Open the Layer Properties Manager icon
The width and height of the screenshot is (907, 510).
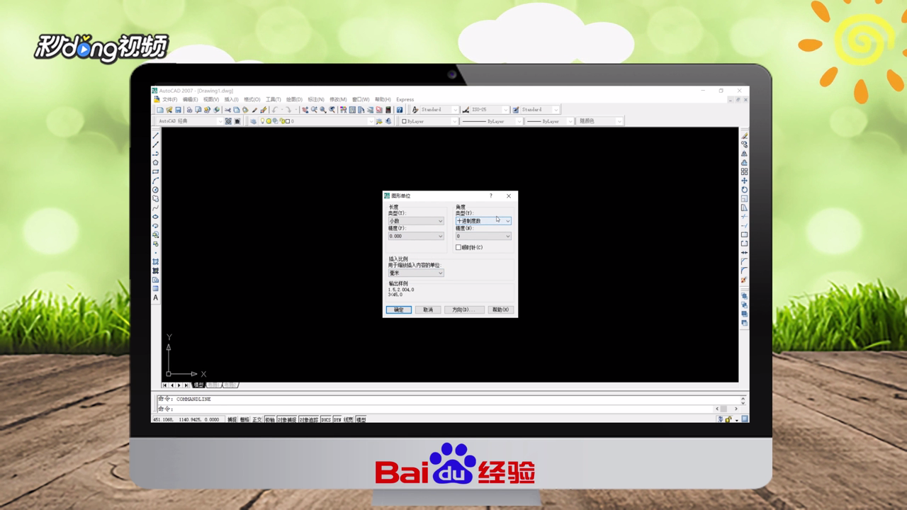tap(254, 120)
